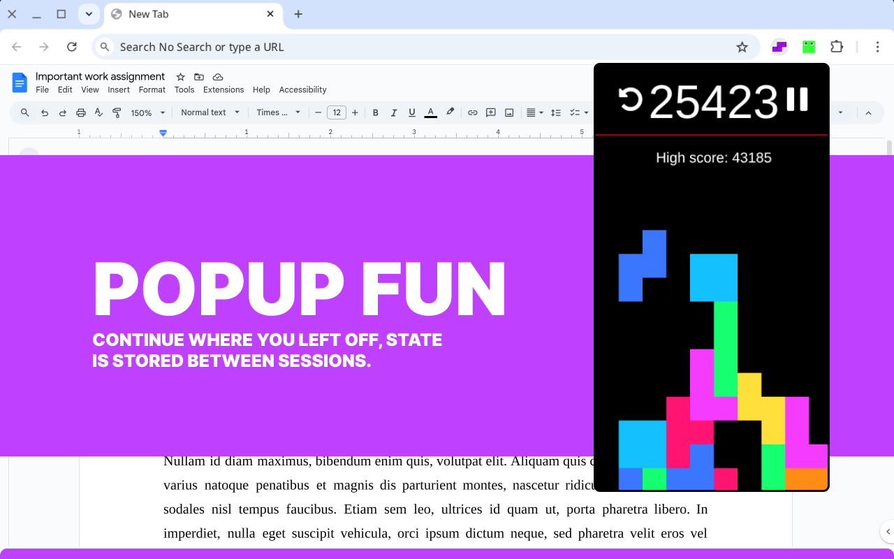The height and width of the screenshot is (559, 894).
Task: Open the Insert menu
Action: (119, 89)
